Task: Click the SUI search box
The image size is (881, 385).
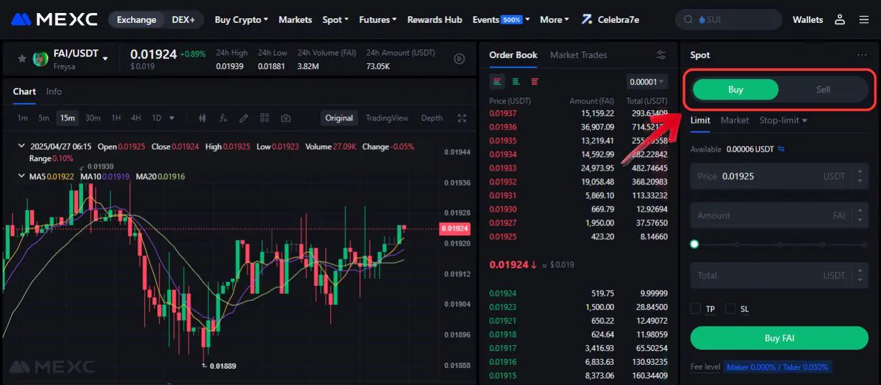Action: (728, 20)
